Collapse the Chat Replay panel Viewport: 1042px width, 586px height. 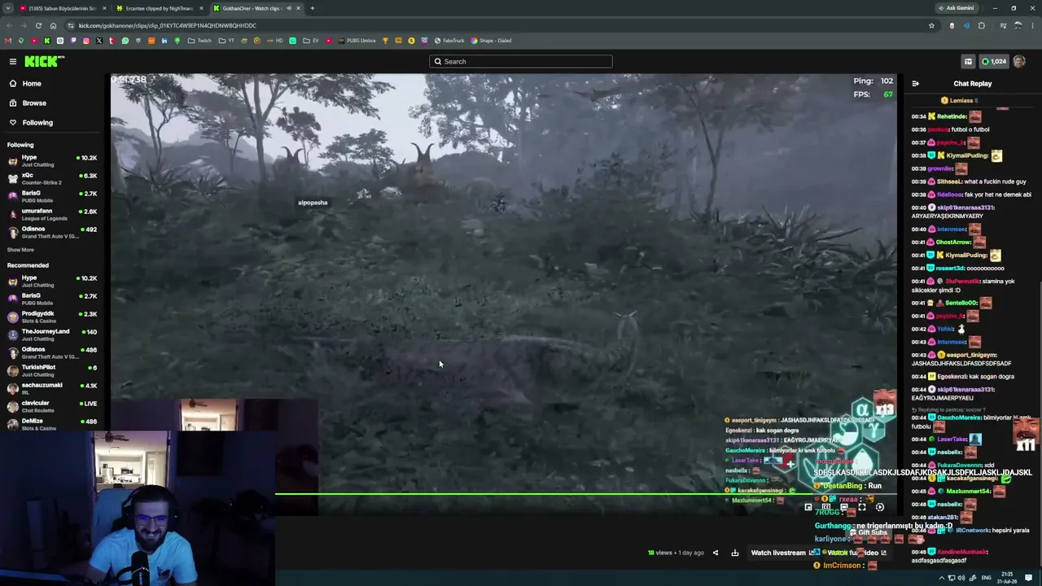[915, 84]
